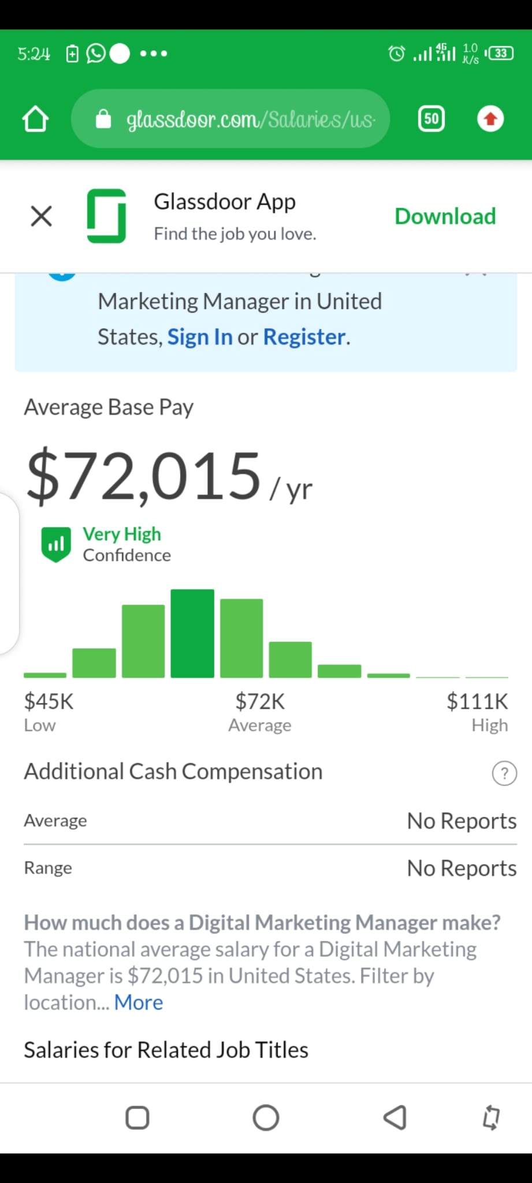Focus the glassdoor.com URL address bar
Screen dimensions: 532x1183
[230, 119]
